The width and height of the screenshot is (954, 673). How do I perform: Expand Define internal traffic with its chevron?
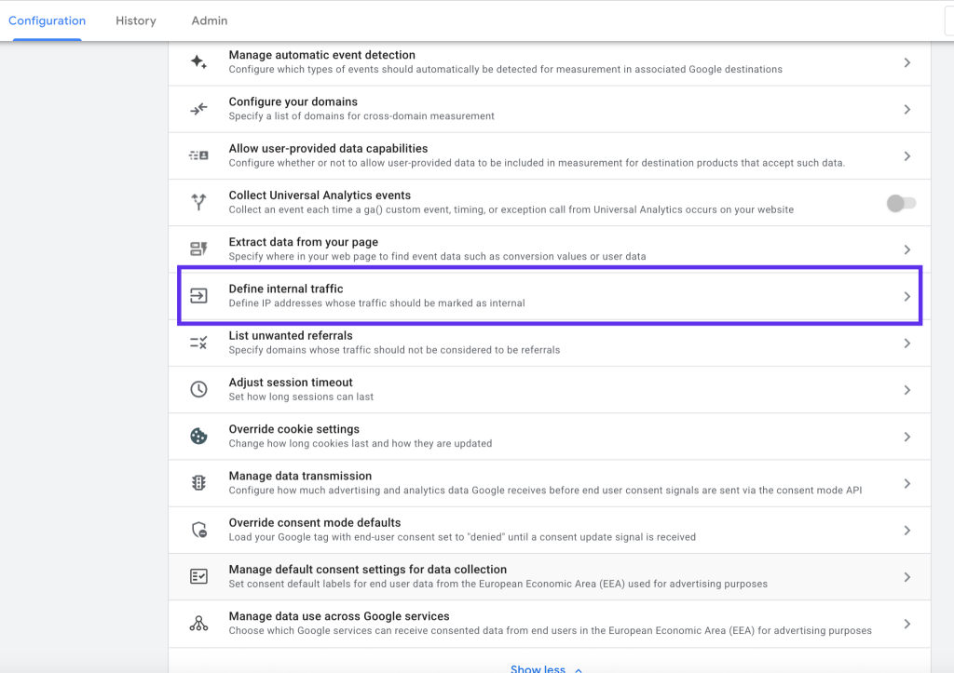[907, 297]
